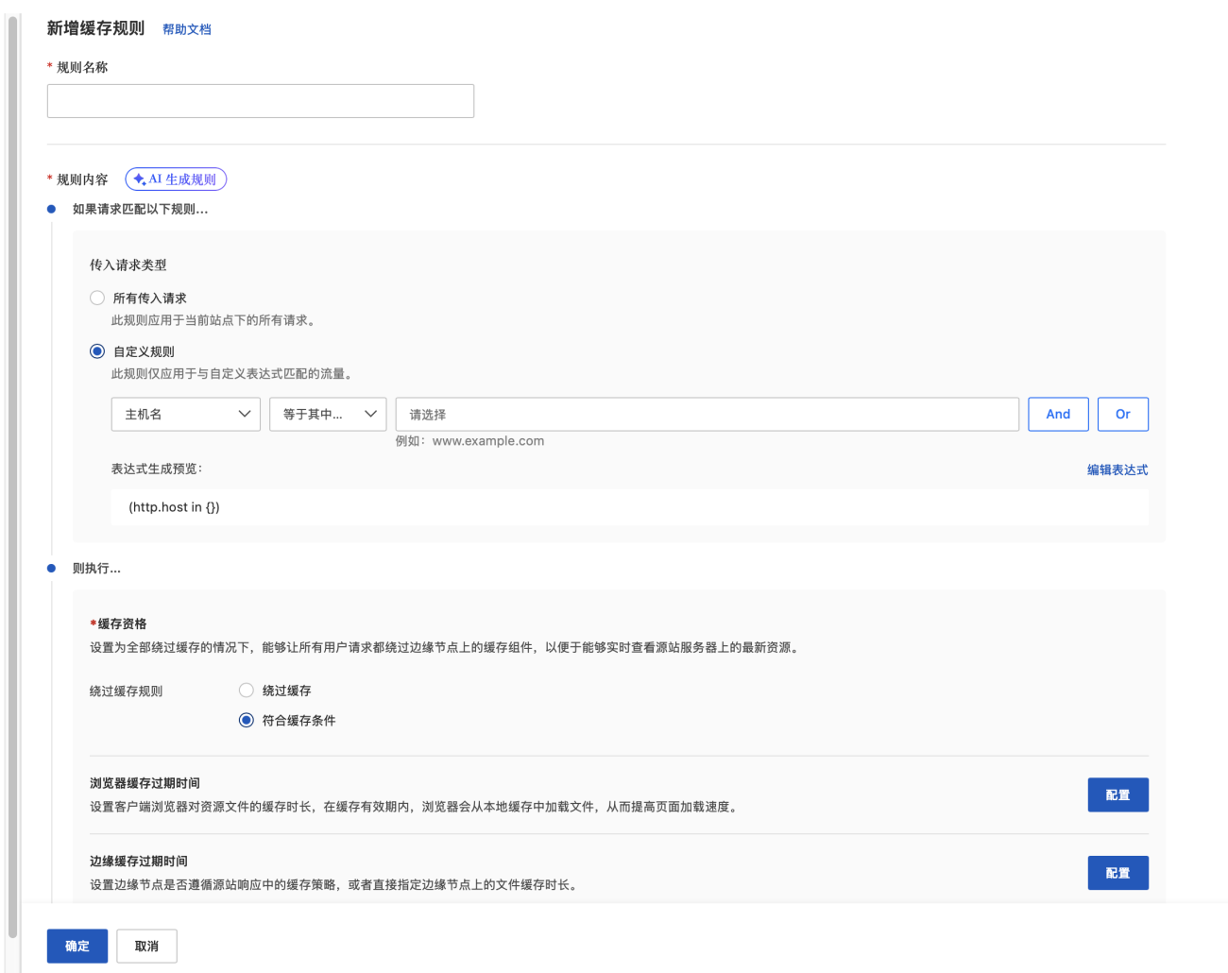
Task: Open the 帮助文档 help link
Action: pyautogui.click(x=186, y=29)
